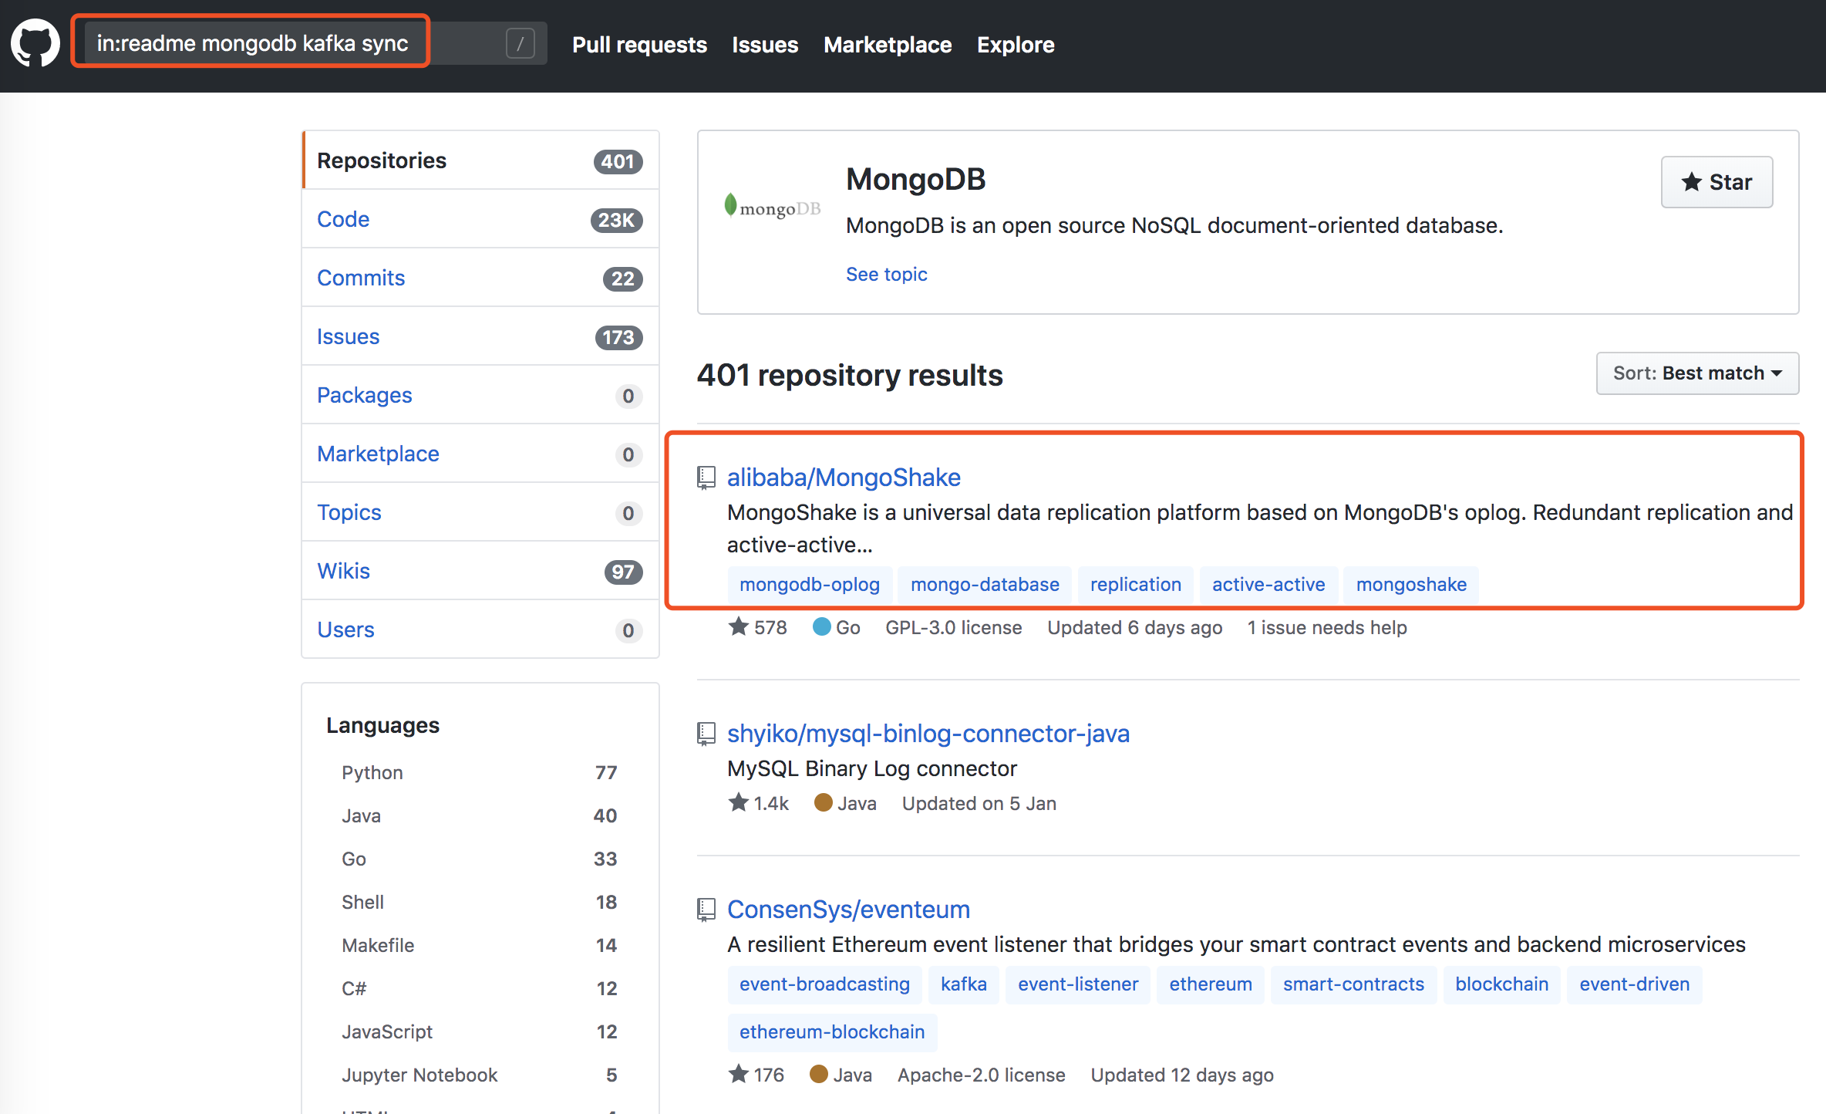Screen dimensions: 1826x1114
Task: Click blue Go language dot for MongoShake
Action: pos(822,626)
